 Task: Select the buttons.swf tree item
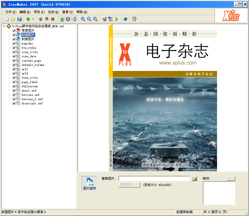(31, 95)
